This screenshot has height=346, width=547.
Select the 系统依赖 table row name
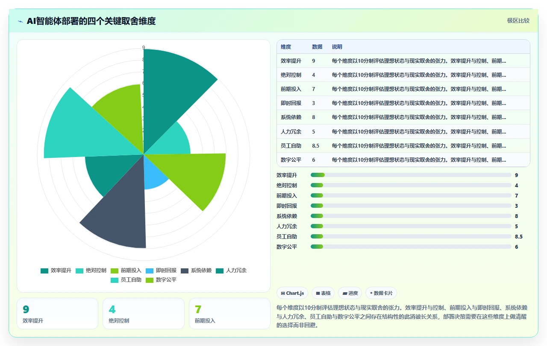(x=291, y=117)
